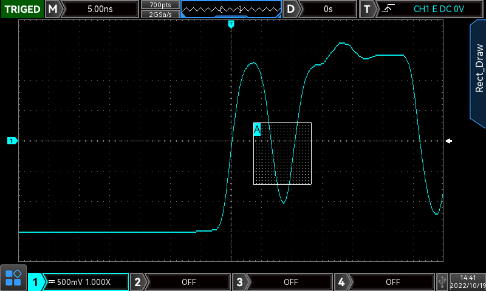Open the 0s delay setting

[328, 9]
